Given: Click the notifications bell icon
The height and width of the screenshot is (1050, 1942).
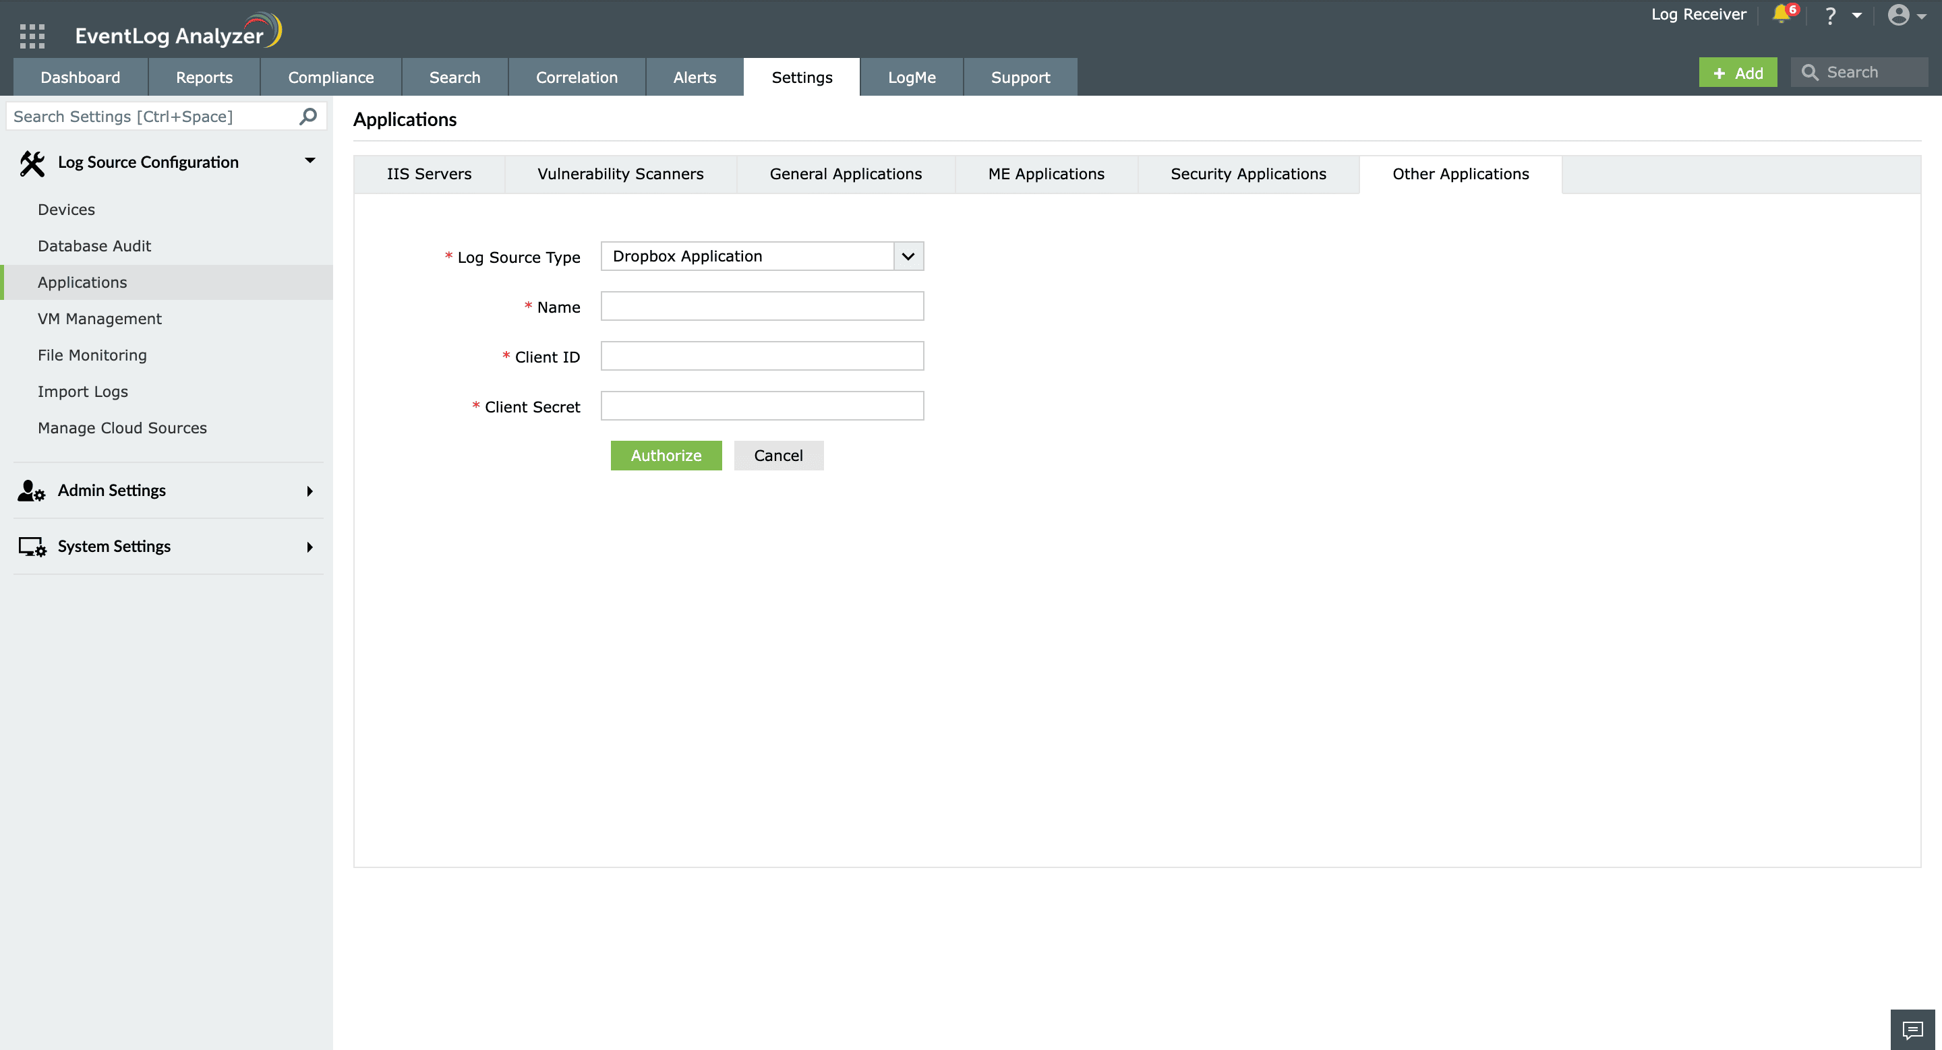Looking at the screenshot, I should pos(1782,14).
